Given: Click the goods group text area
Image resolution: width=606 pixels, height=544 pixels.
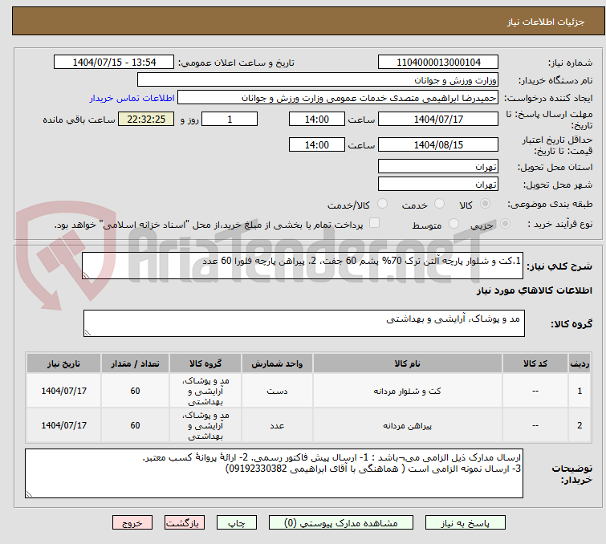Looking at the screenshot, I should [x=304, y=323].
